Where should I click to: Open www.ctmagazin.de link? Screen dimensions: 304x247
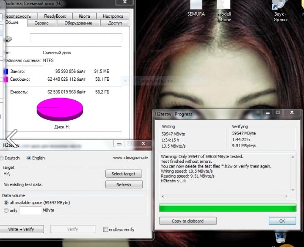[x=130, y=158]
